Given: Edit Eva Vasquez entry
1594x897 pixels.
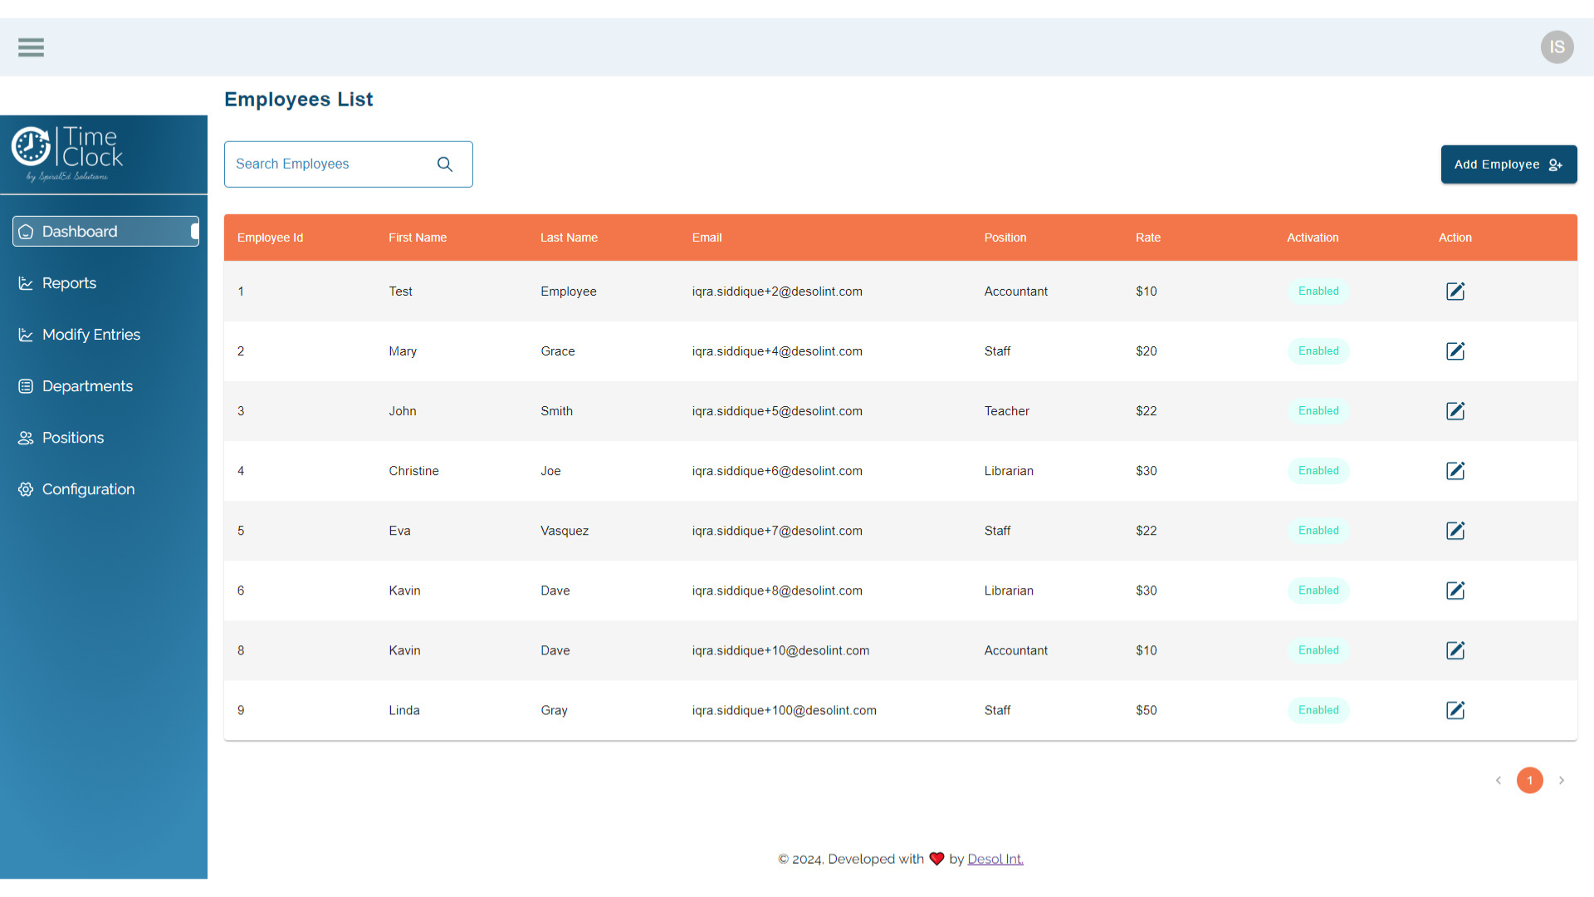Looking at the screenshot, I should [x=1455, y=531].
